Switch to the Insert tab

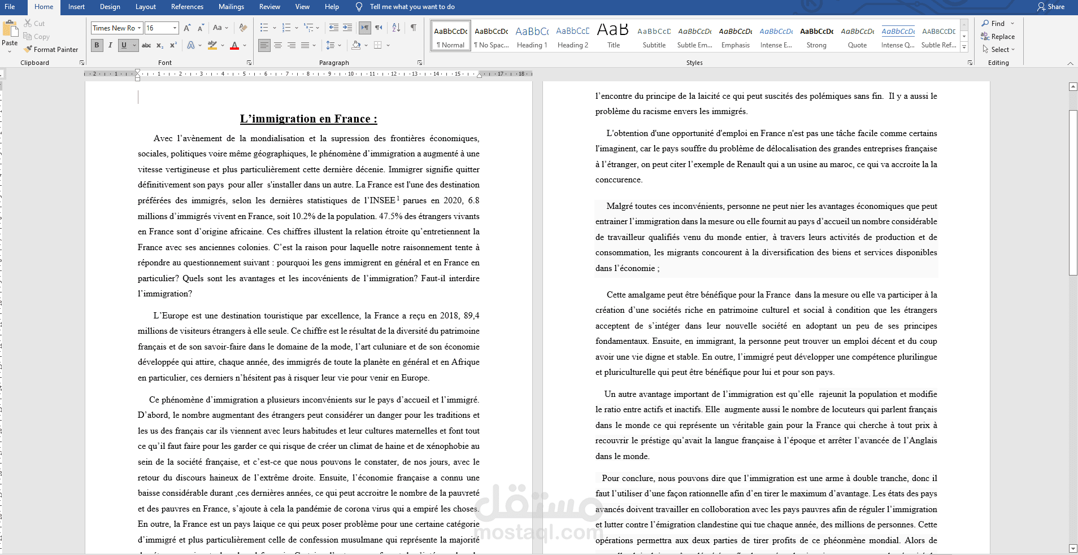(76, 7)
